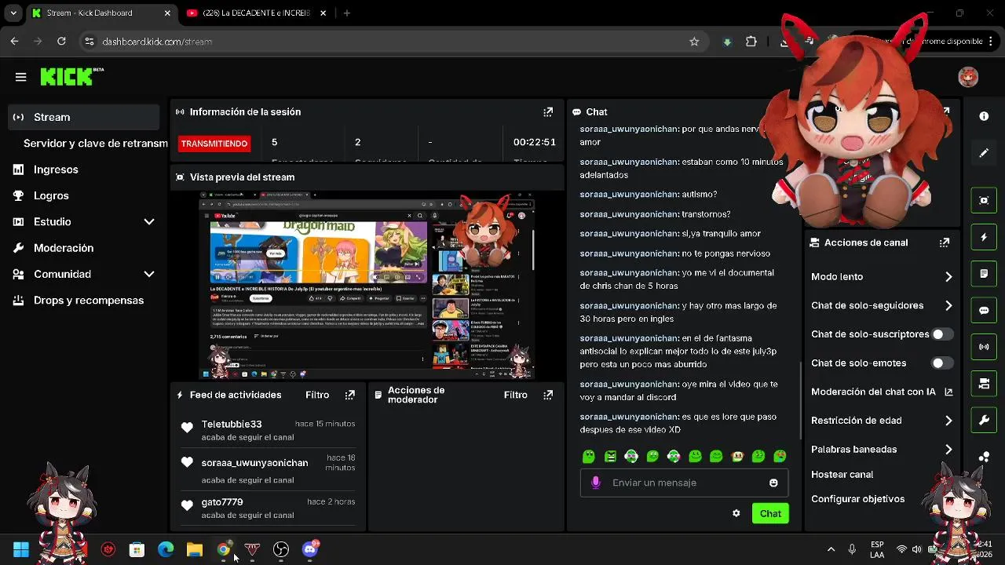Viewport: 1005px width, 565px height.
Task: Pop out the Feed de actividades panel
Action: 350,395
